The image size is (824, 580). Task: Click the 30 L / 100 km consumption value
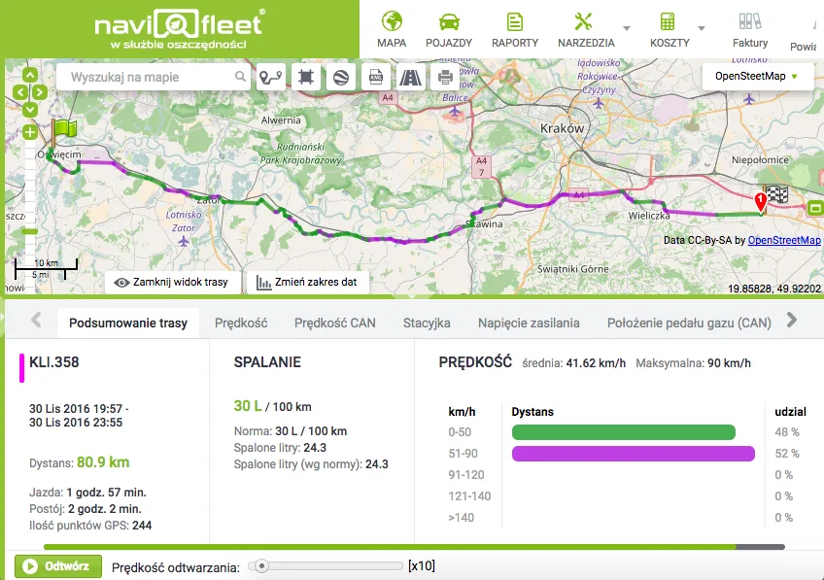[x=272, y=406]
